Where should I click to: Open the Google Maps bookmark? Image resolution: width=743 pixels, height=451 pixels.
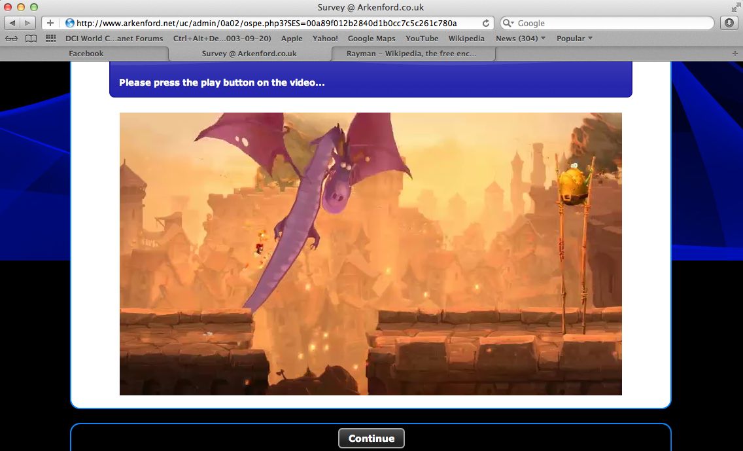371,39
